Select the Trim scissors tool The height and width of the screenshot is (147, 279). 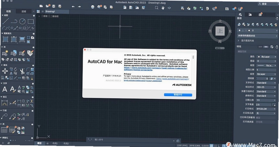point(22,71)
